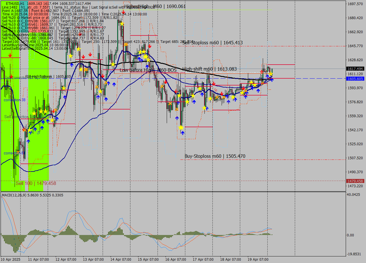This screenshot has height=263, width=366.
Task: Click the correction 38 label
Action: (15, 100)
